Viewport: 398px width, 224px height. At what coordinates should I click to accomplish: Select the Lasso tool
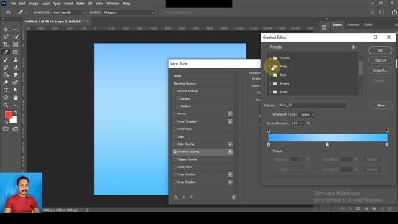click(6, 37)
